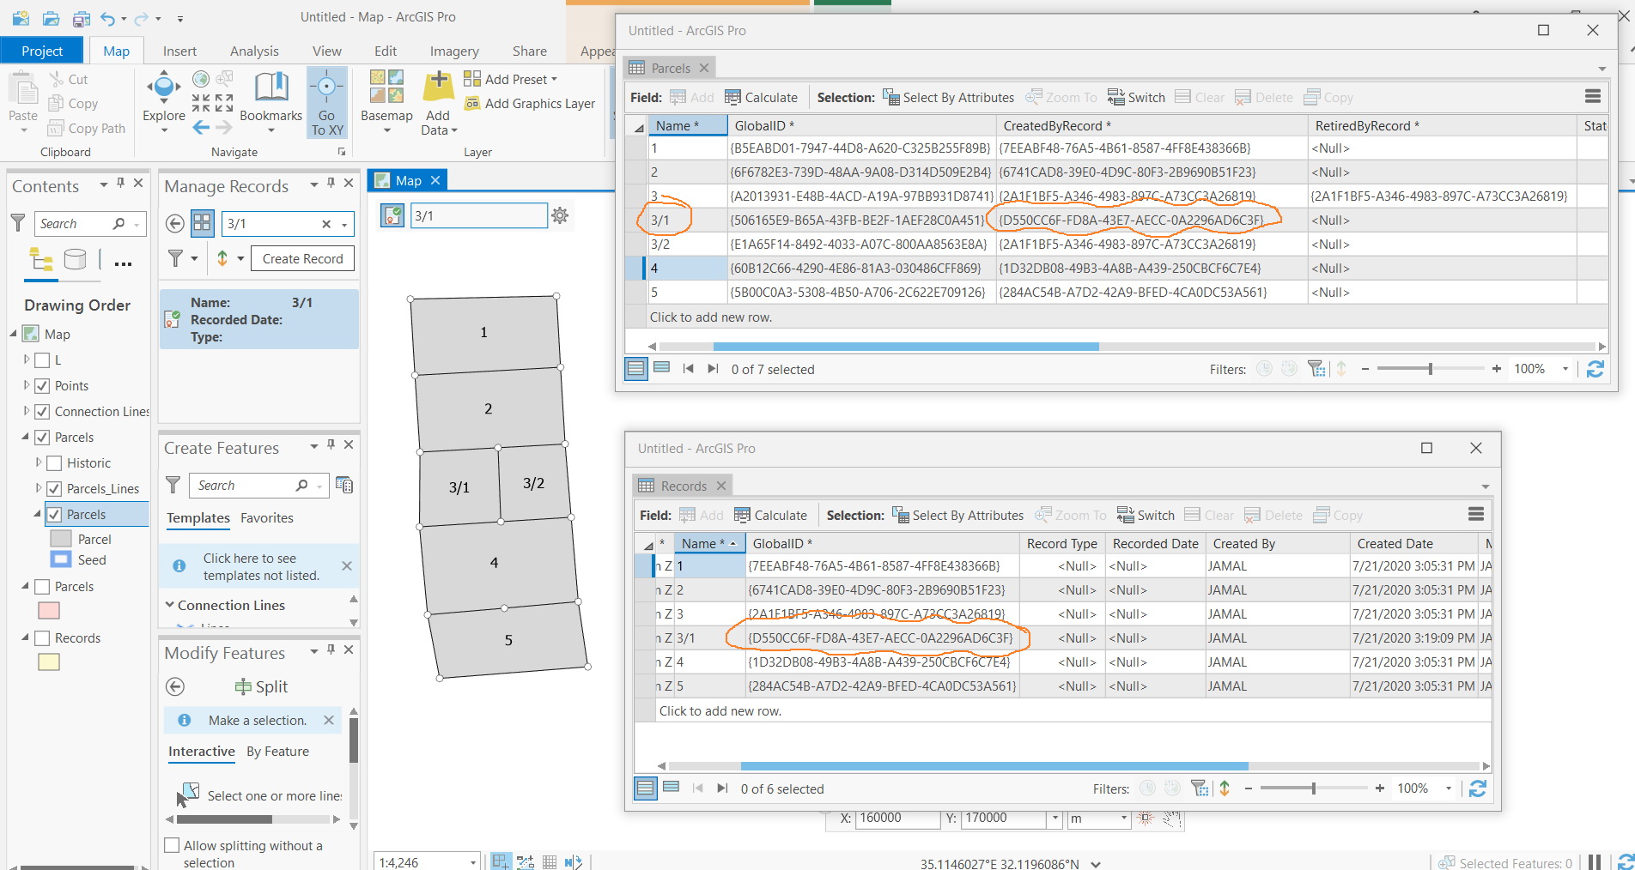Screen dimensions: 1635x870
Task: Toggle the highlighted Parcels sublayer checkbox
Action: click(x=54, y=515)
